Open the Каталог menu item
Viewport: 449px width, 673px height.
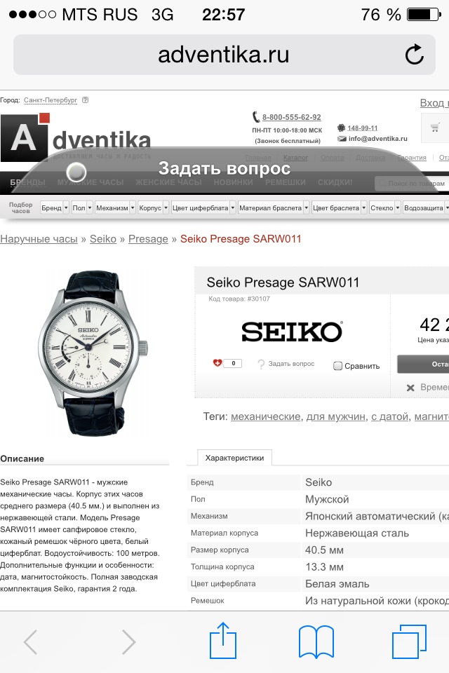tap(295, 158)
